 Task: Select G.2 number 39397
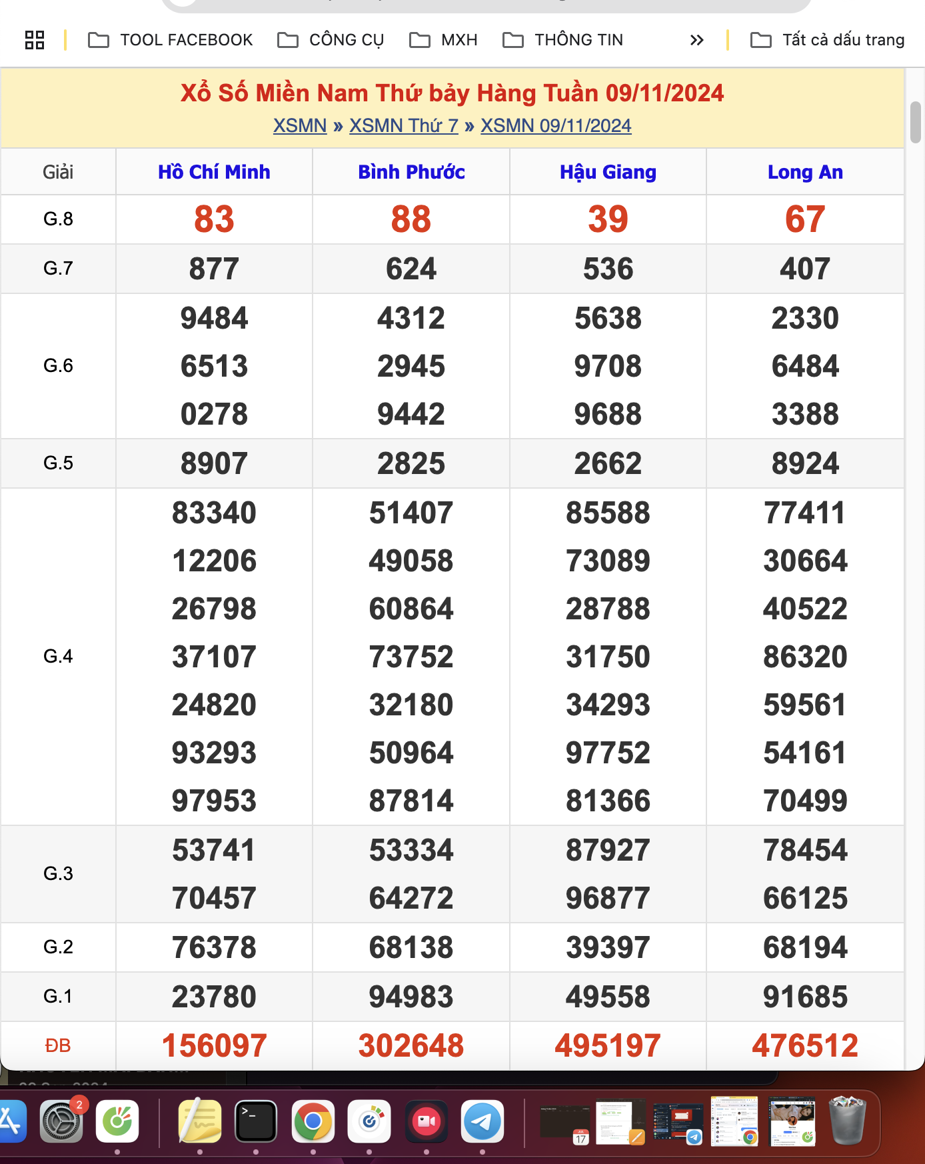[x=608, y=947]
